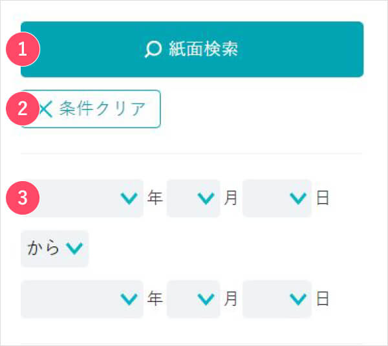This screenshot has height=346, width=388.
Task: Open the end-date year dropdown
Action: click(x=82, y=299)
